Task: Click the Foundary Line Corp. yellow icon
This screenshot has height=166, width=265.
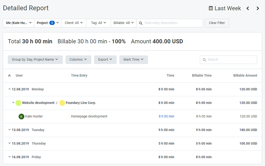Action: coord(62,103)
